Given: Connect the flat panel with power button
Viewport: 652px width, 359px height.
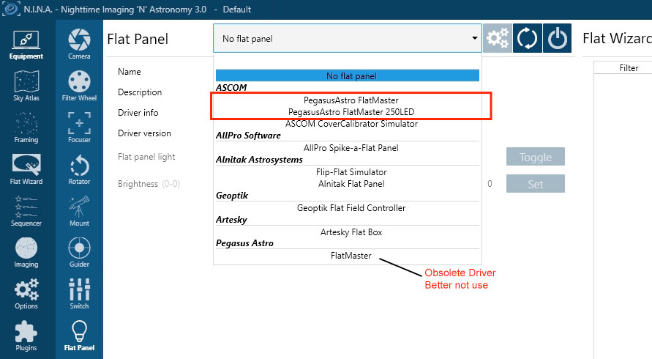Looking at the screenshot, I should tap(557, 38).
